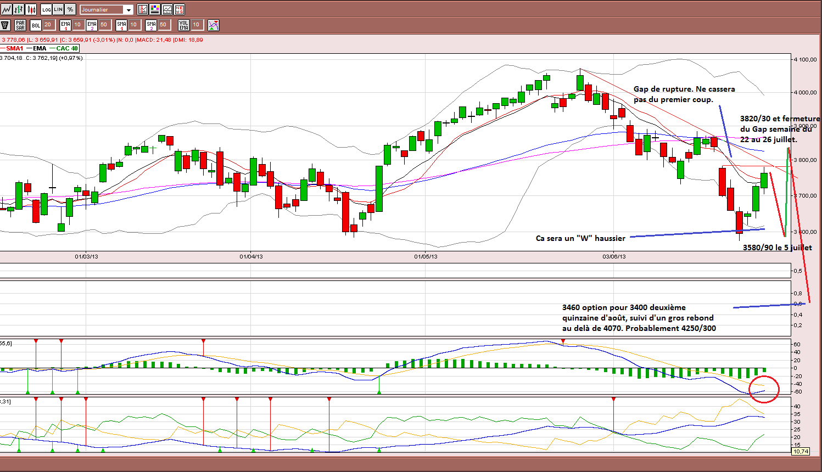Image resolution: width=822 pixels, height=472 pixels.
Task: Open the color palette settings icon
Action: [155, 9]
